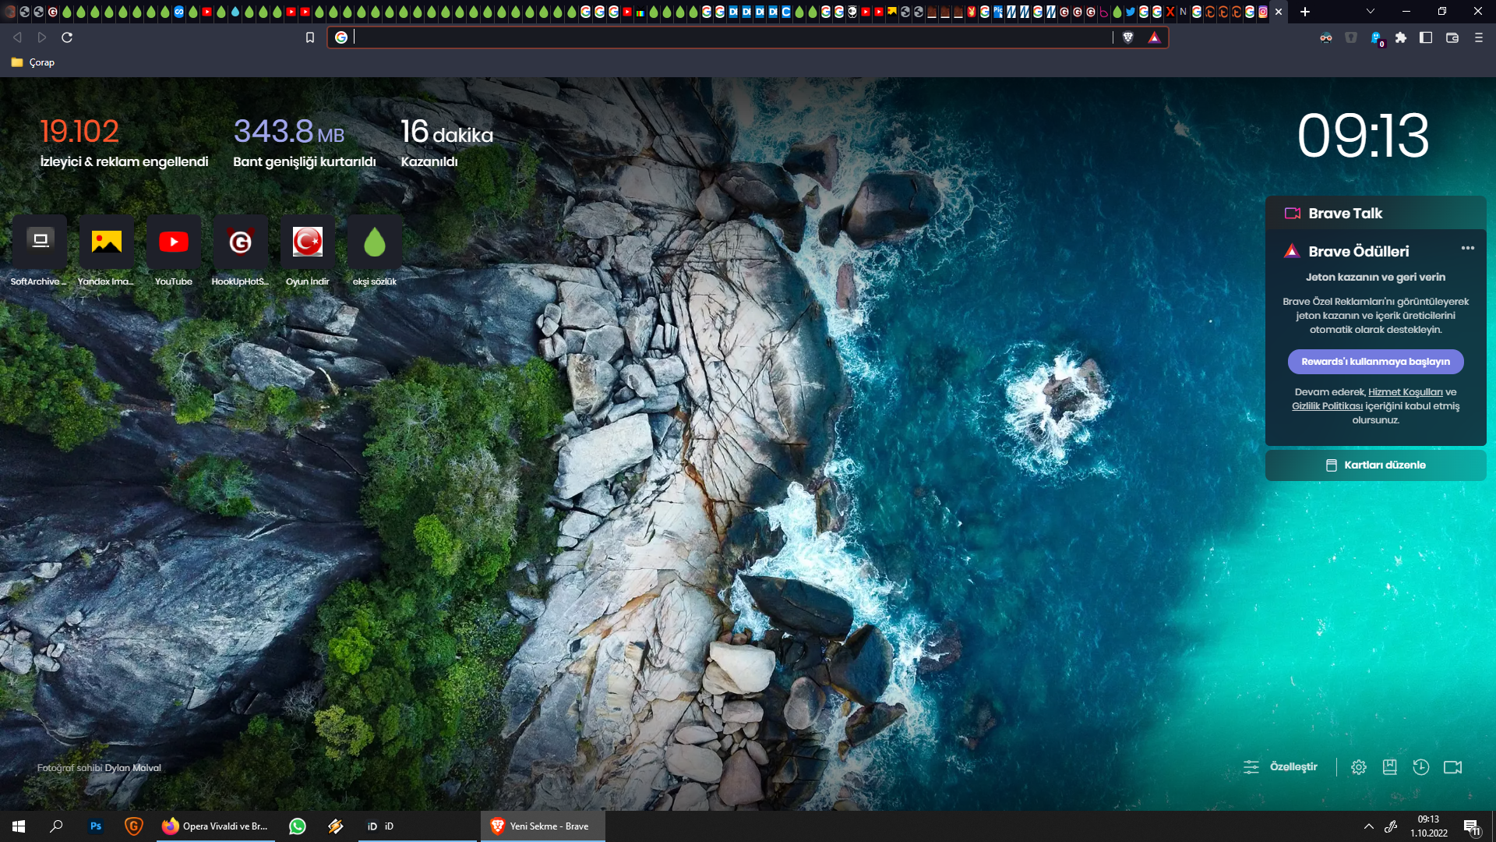Viewport: 1496px width, 842px height.
Task: Switch to the Twitter tab
Action: click(x=1130, y=12)
